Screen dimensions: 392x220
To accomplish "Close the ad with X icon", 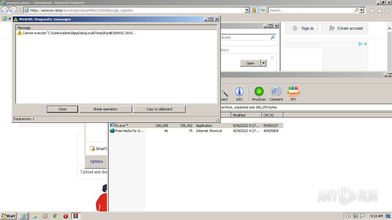I will (x=365, y=44).
